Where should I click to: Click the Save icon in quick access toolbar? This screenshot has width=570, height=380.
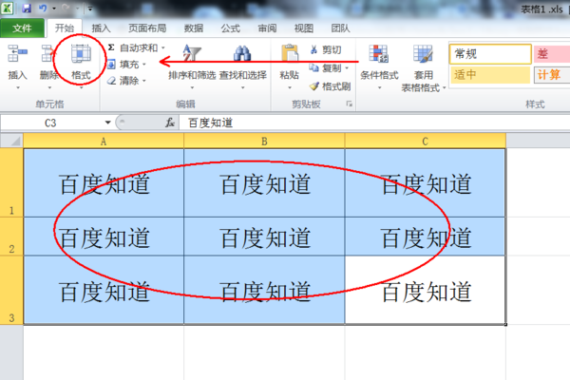tap(27, 8)
